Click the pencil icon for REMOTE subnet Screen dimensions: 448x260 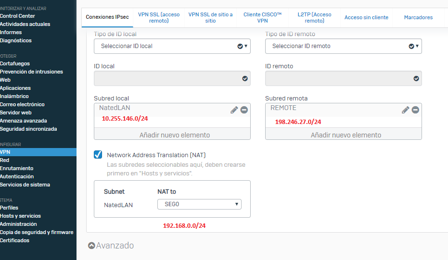click(x=406, y=110)
